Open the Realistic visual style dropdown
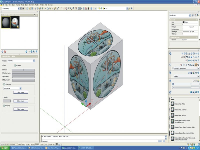 [198, 76]
